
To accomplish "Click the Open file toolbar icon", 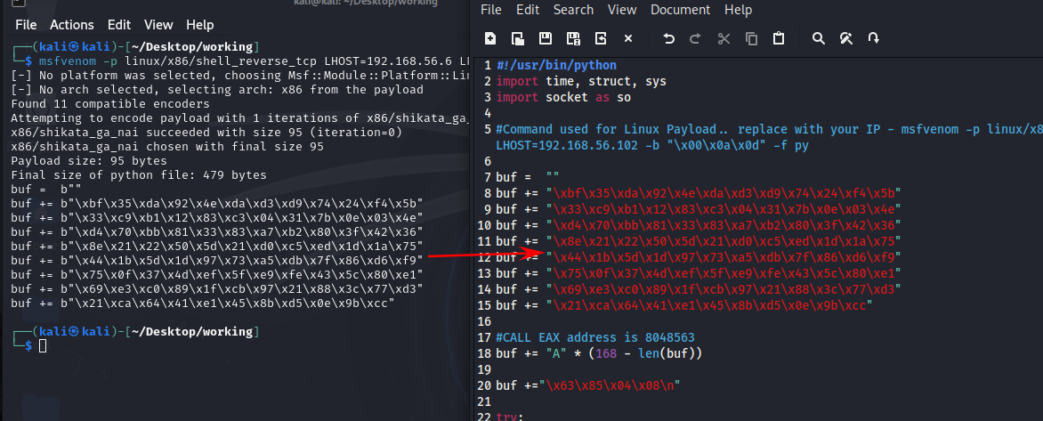I will coord(518,38).
